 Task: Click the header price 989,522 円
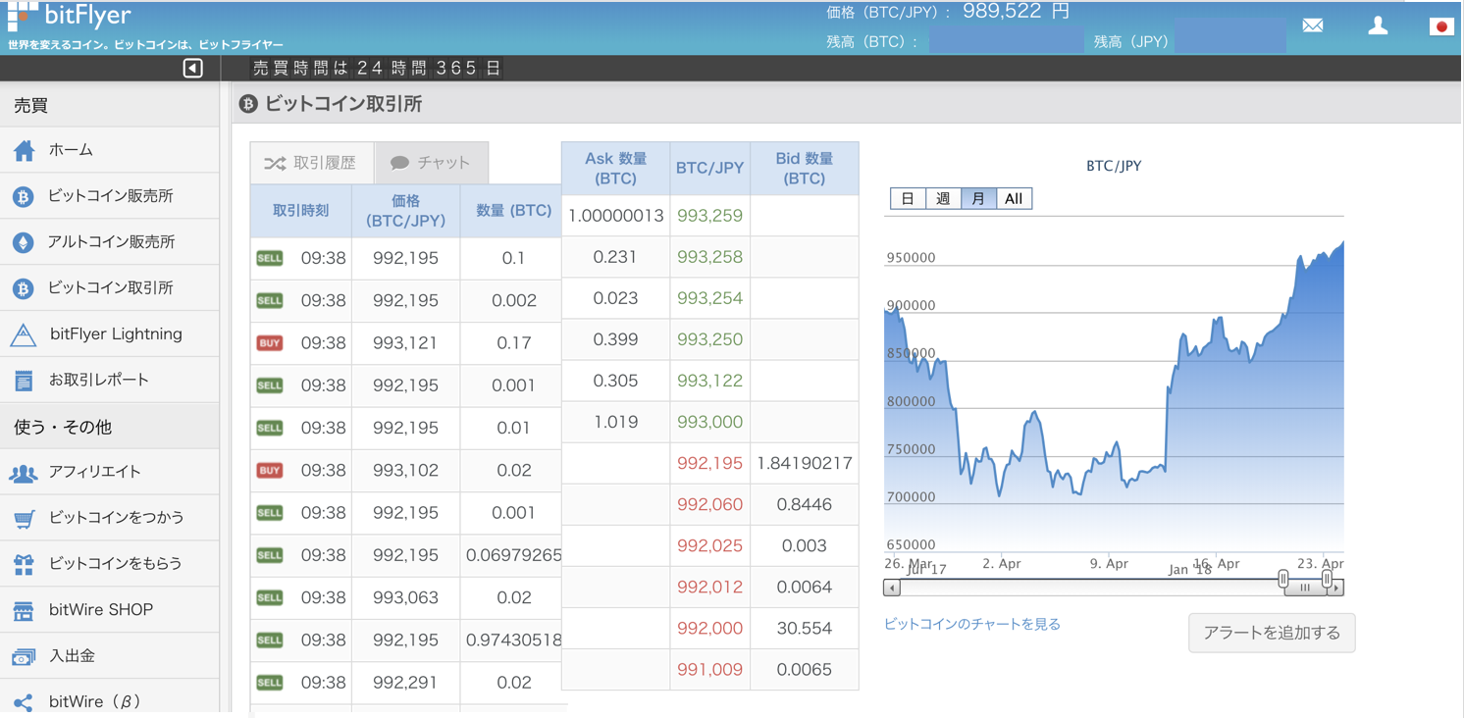(1017, 12)
